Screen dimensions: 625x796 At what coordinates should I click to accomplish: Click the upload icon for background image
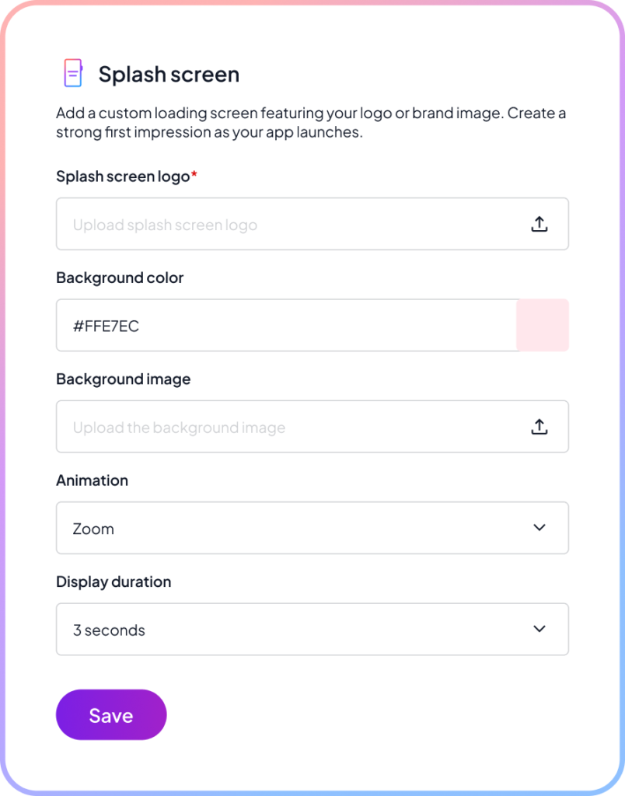(x=539, y=427)
